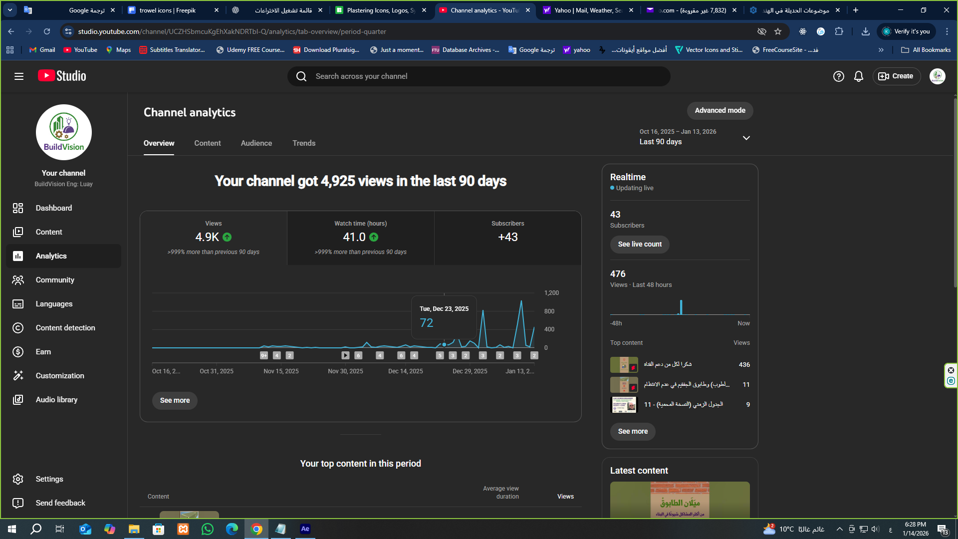This screenshot has width=958, height=539.
Task: Select the Subscribers metric card
Action: [507, 238]
